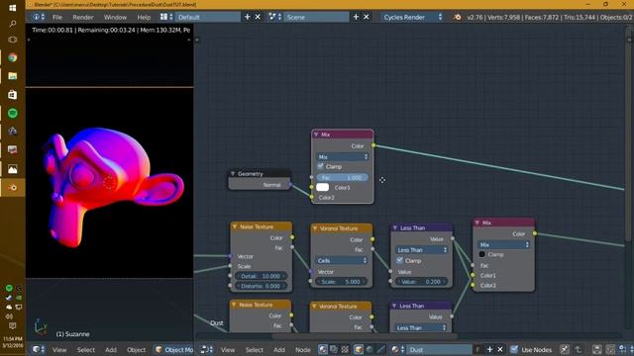The width and height of the screenshot is (634, 356).
Task: Open the Object Mode dropdown in the 3D view
Action: click(x=174, y=349)
